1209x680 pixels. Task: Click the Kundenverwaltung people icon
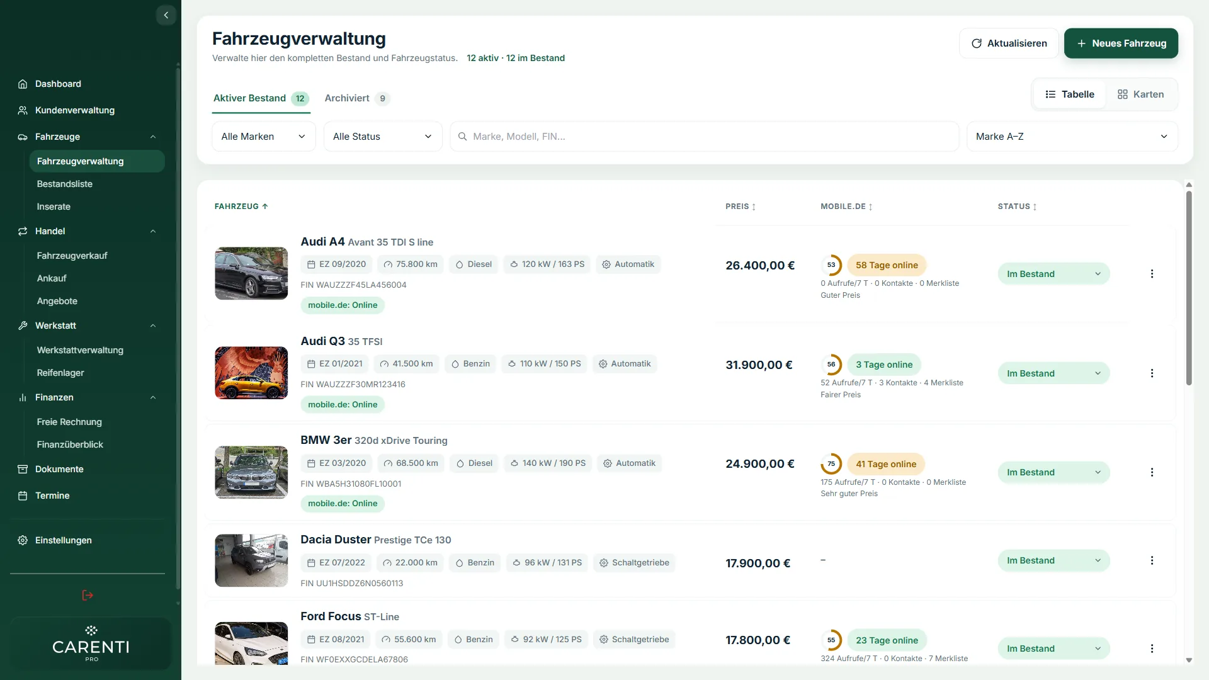(23, 110)
